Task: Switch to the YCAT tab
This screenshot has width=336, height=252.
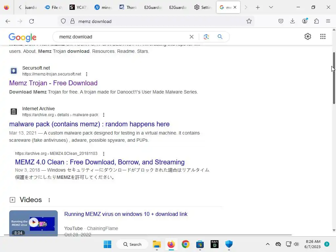Action: coord(78,8)
